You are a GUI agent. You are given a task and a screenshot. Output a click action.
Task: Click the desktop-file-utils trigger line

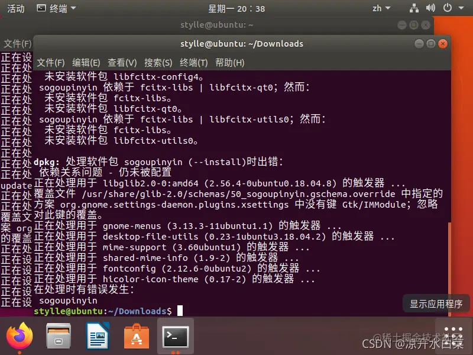[215, 236]
